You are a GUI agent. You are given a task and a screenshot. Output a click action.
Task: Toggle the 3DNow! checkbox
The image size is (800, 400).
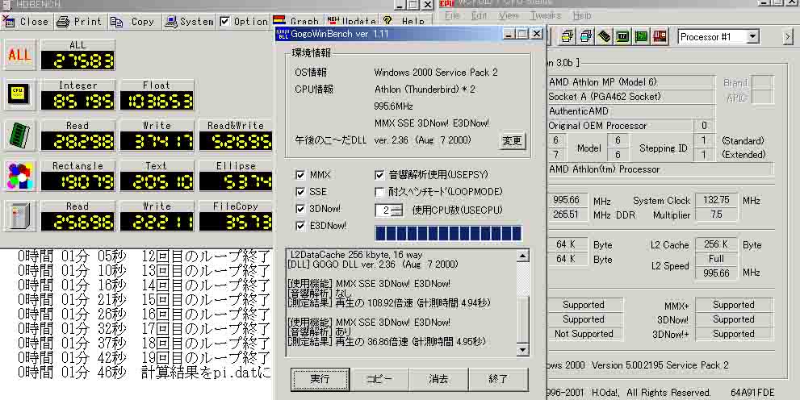pos(300,209)
